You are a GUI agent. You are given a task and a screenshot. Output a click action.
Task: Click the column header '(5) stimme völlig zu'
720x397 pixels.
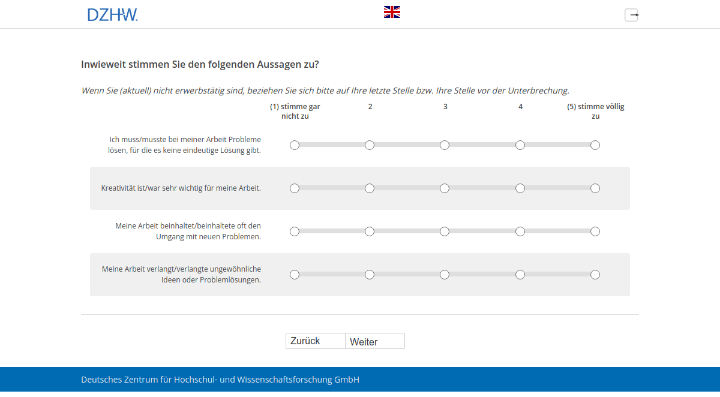point(595,111)
